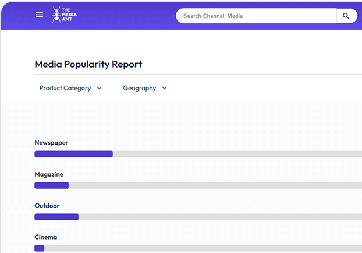Click the gray unfilled Newspaper bar track
The width and height of the screenshot is (362, 253).
click(233, 154)
